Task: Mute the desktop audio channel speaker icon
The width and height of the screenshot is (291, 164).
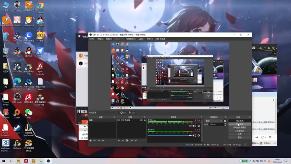Action: click(x=194, y=135)
